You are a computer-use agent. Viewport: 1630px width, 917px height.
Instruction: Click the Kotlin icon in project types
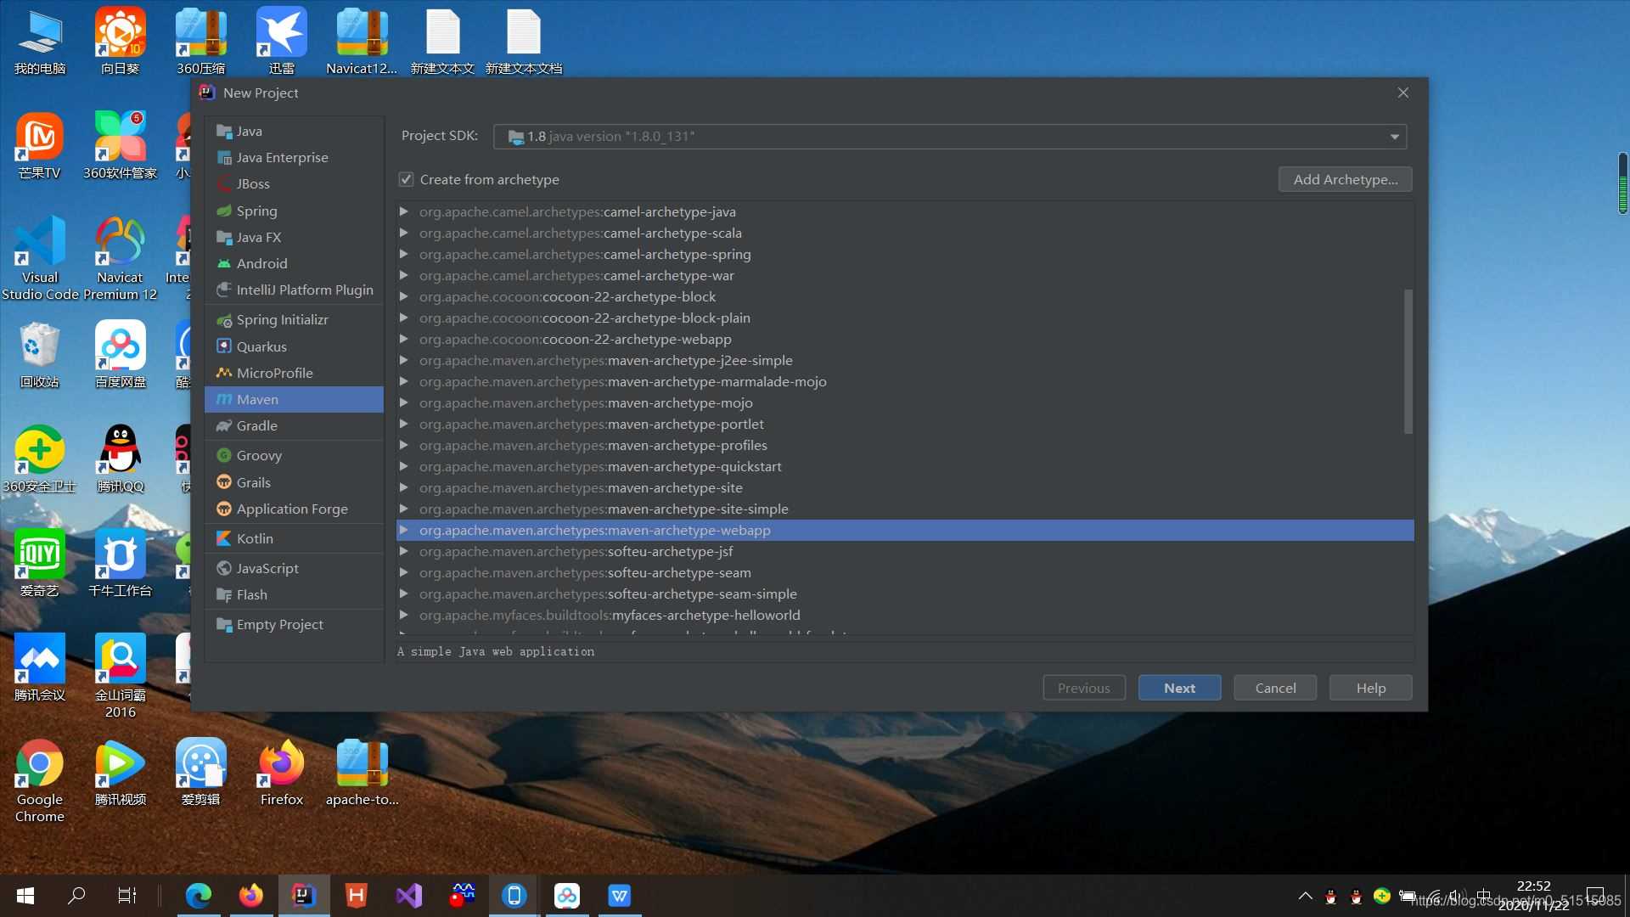(222, 537)
